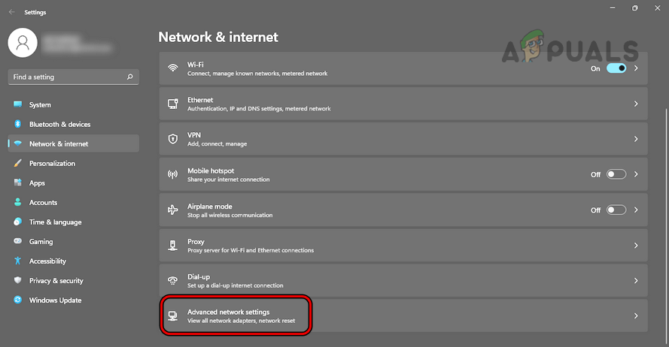Viewport: 669px width, 347px height.
Task: Open Windows Update in sidebar
Action: pyautogui.click(x=55, y=300)
